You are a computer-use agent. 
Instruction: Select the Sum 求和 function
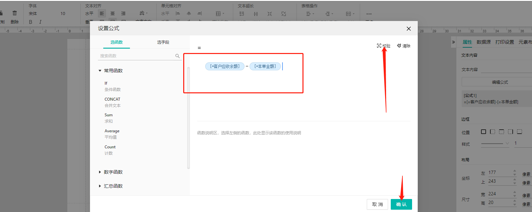click(109, 118)
